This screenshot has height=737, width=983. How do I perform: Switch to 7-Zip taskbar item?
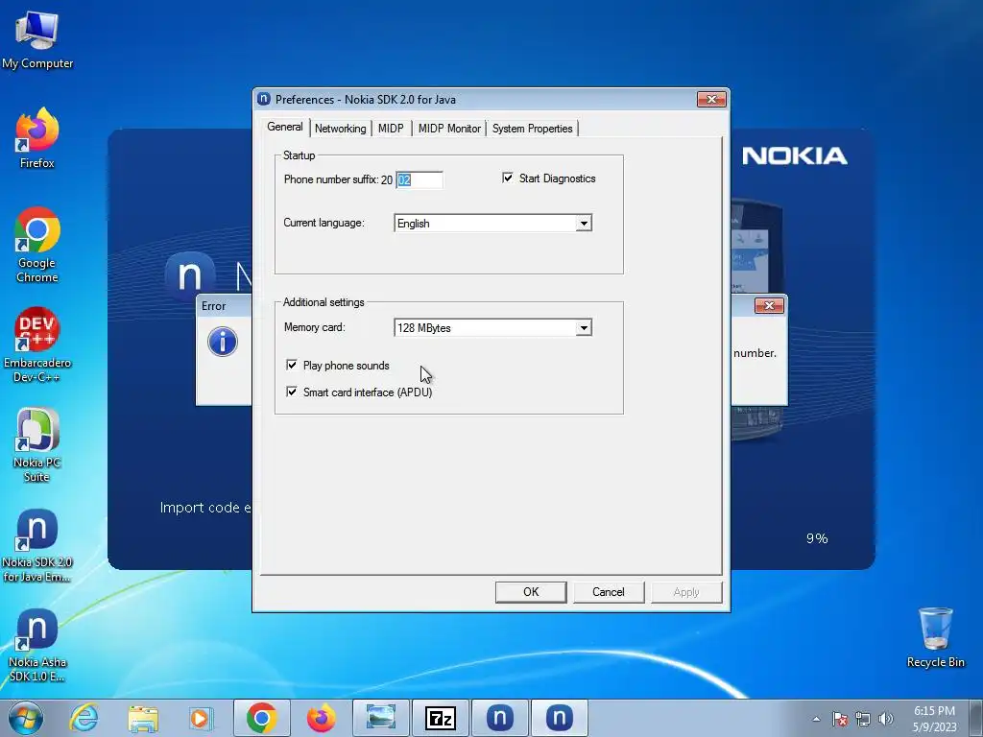point(440,718)
